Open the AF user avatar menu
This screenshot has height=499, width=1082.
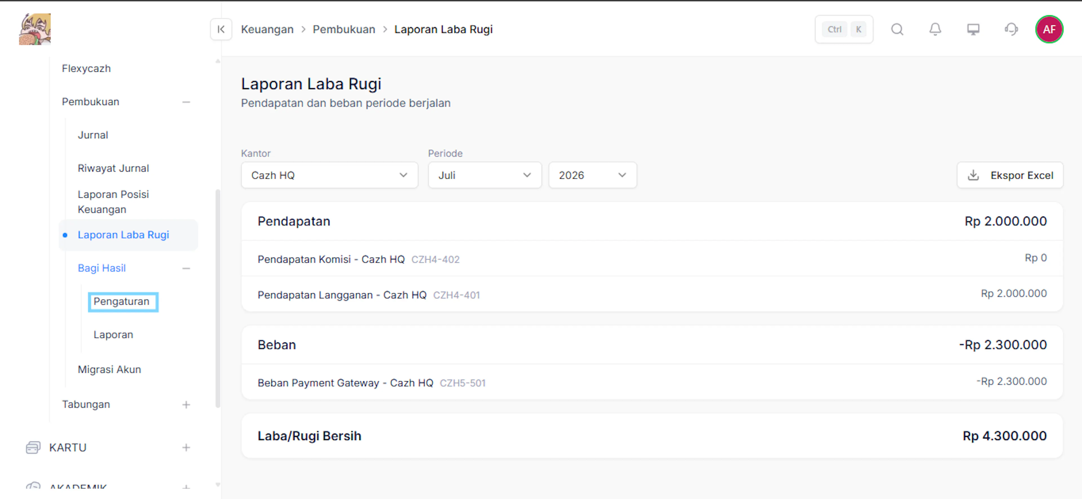pos(1049,29)
